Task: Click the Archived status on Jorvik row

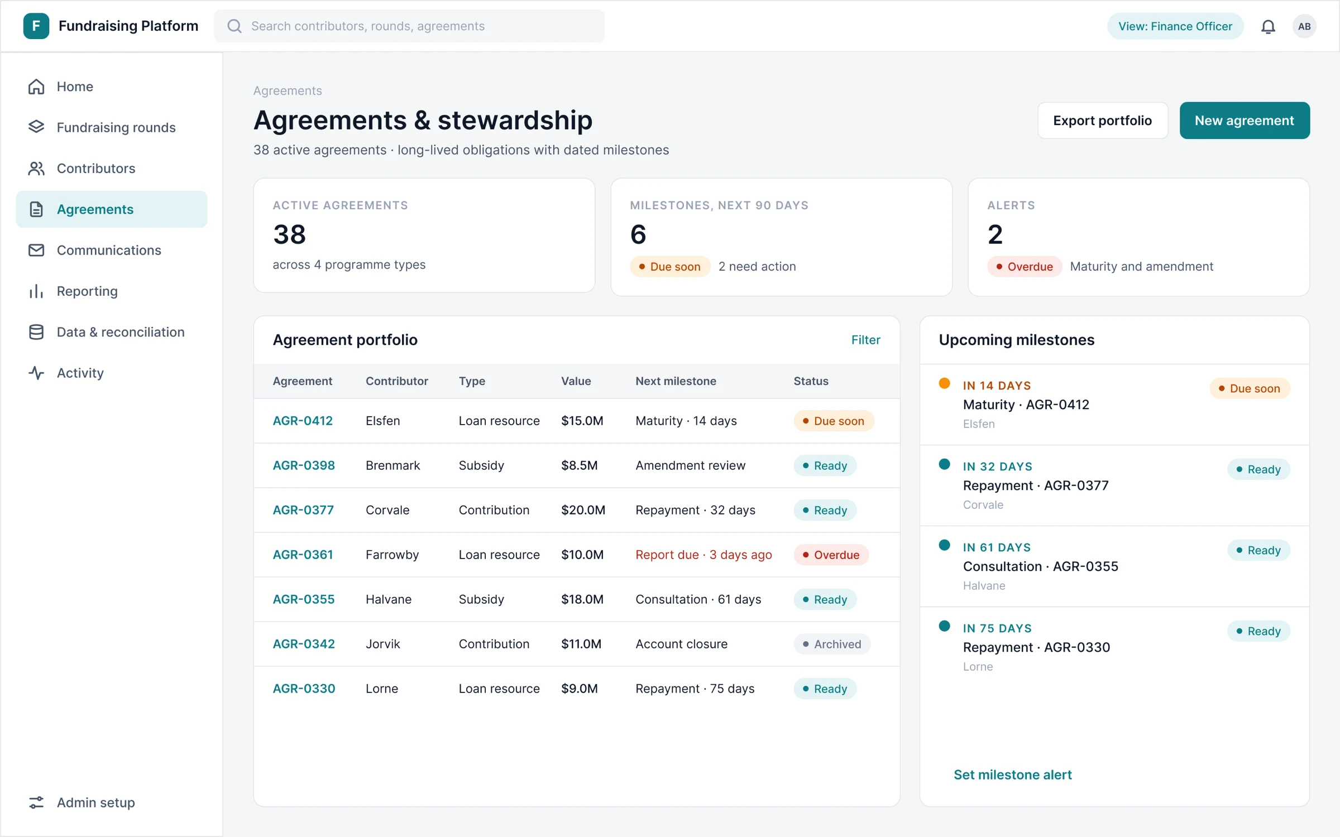Action: (832, 644)
